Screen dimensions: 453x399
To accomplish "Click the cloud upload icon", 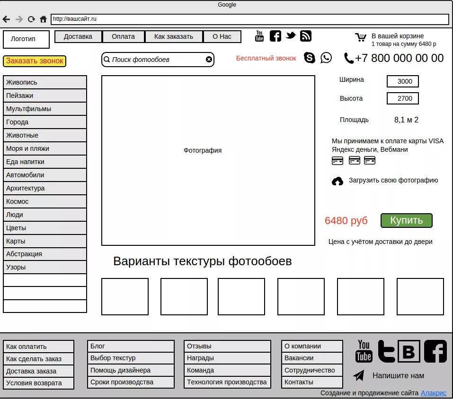I will tap(338, 181).
